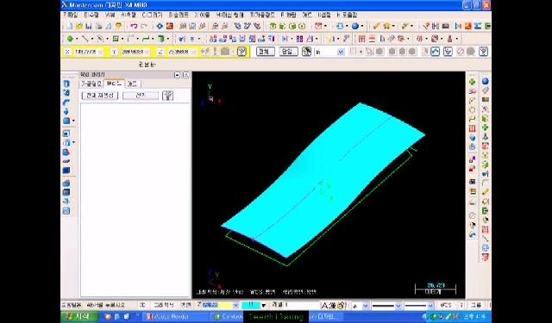This screenshot has height=323, width=552.
Task: Open the File menu
Action: pos(71,16)
